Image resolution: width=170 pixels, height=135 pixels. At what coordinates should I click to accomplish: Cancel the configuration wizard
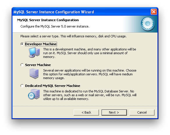142,112
